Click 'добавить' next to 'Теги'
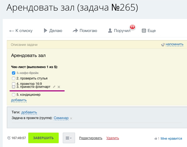 [29, 112]
